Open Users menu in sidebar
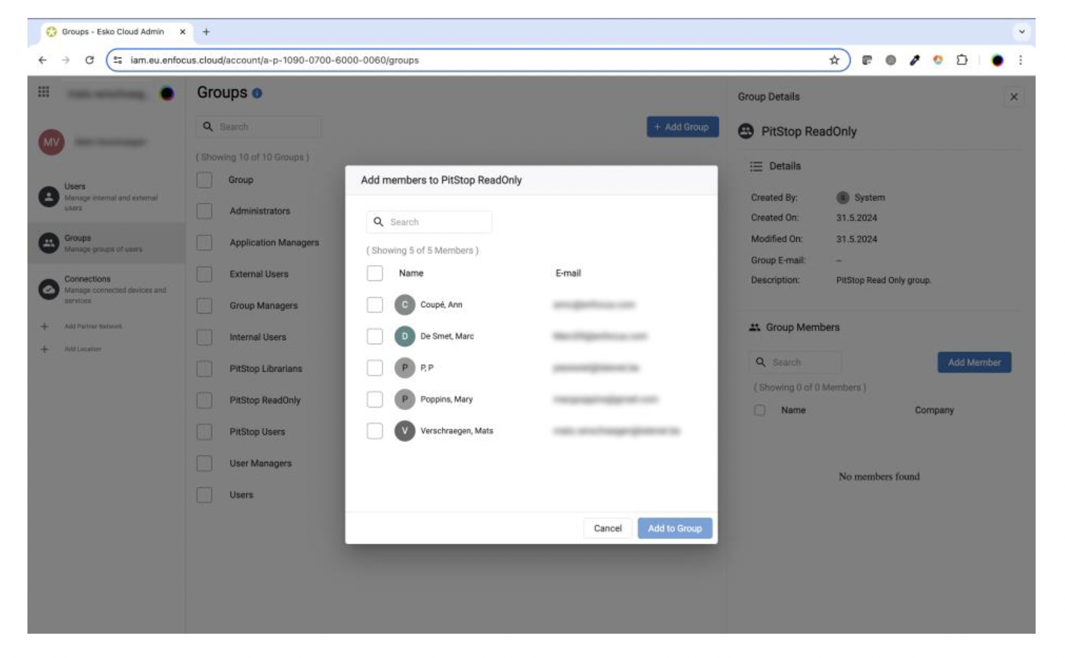1065x658 pixels. tap(106, 197)
